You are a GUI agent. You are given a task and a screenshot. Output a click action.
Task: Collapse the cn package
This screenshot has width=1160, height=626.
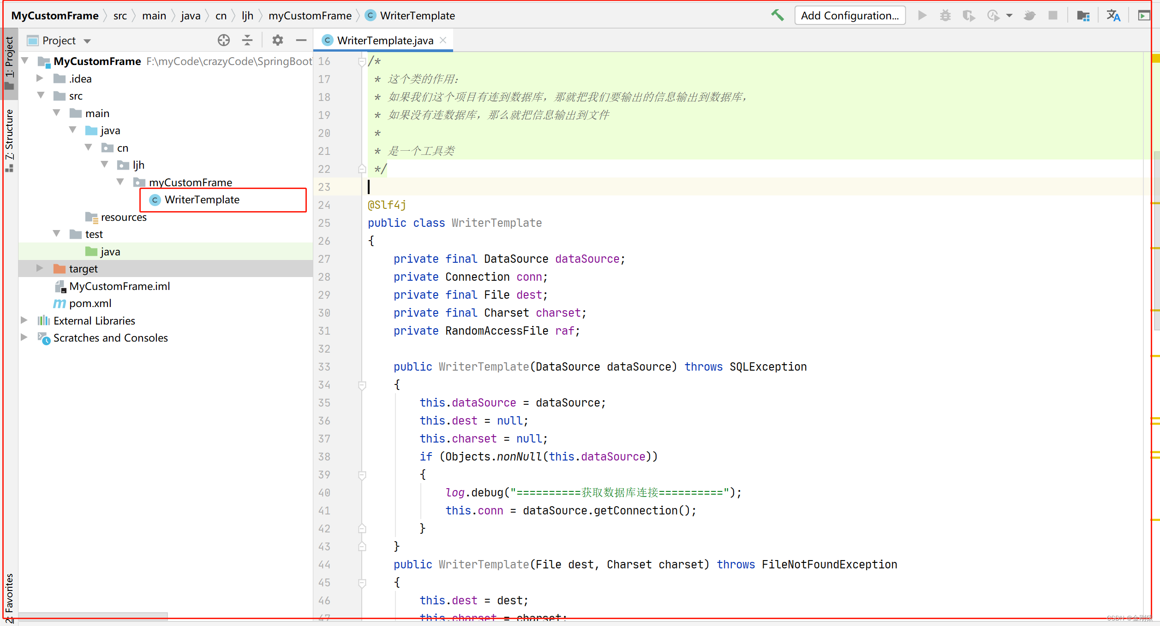(88, 148)
